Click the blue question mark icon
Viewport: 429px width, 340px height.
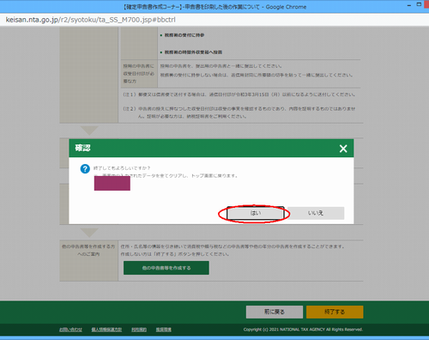(85, 169)
